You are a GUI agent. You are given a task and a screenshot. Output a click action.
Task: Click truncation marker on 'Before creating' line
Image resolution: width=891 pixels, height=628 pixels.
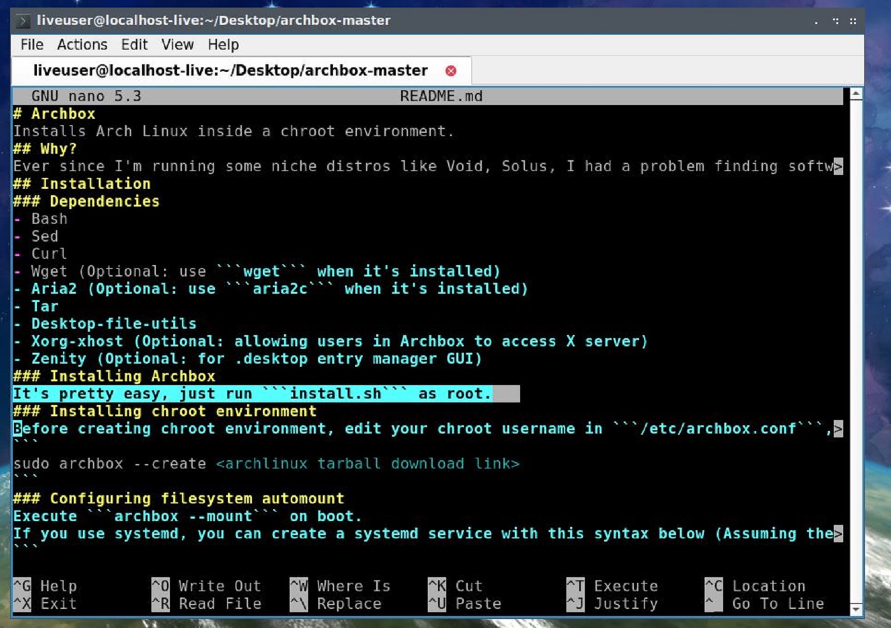838,429
